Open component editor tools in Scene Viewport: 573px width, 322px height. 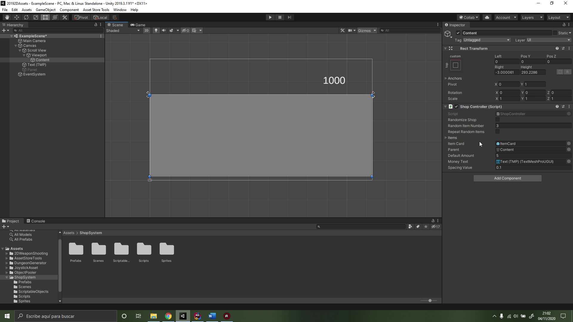pos(342,30)
